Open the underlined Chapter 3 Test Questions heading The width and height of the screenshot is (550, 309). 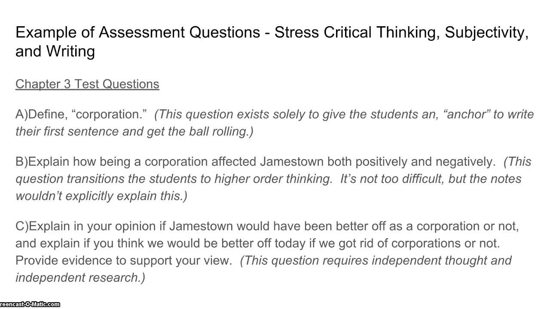click(x=87, y=84)
